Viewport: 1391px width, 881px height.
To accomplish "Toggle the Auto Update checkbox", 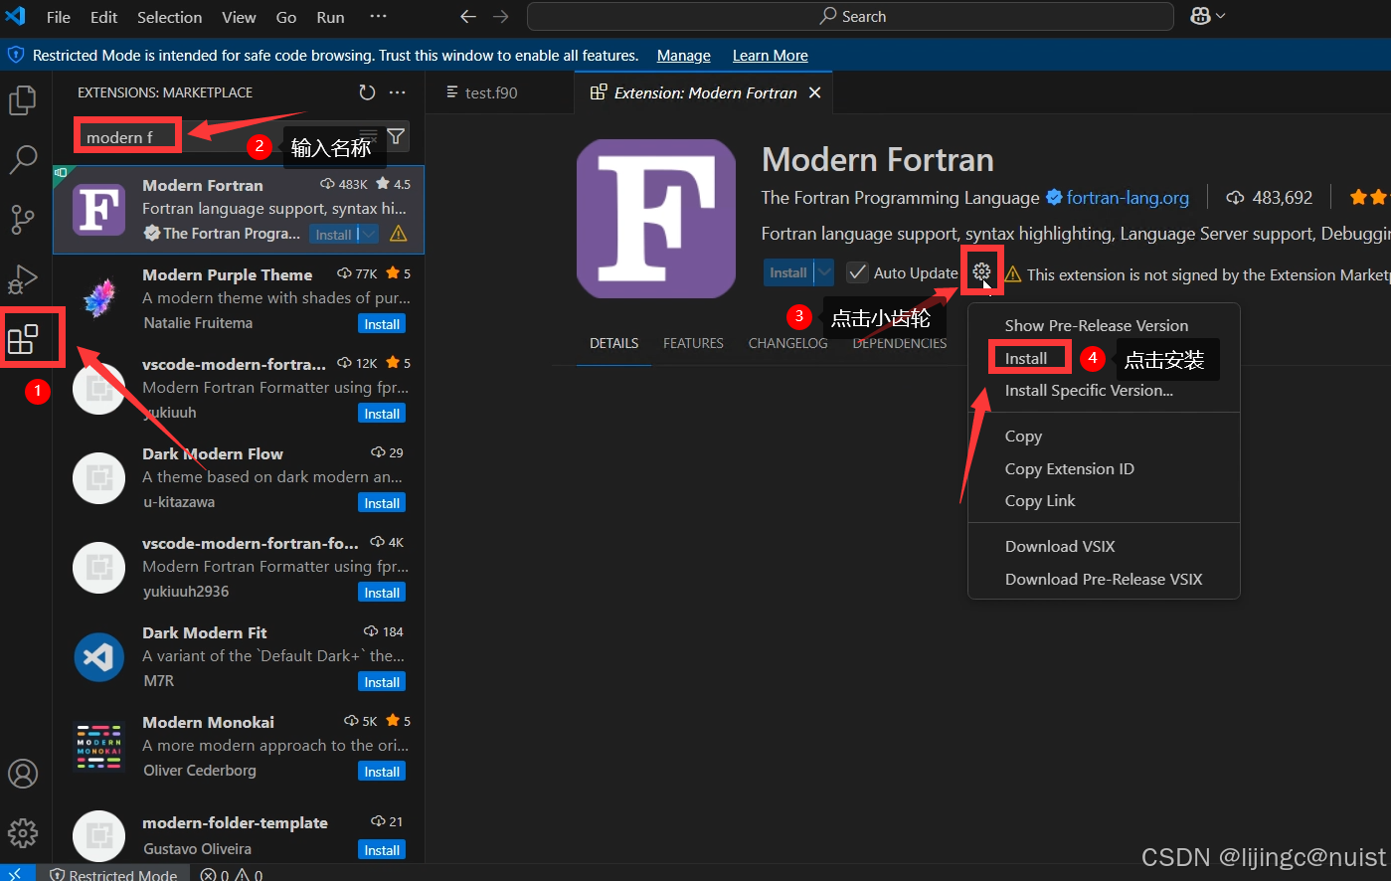I will pyautogui.click(x=857, y=272).
